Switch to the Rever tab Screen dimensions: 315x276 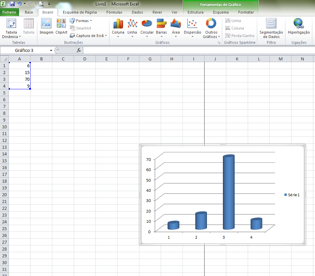[157, 12]
